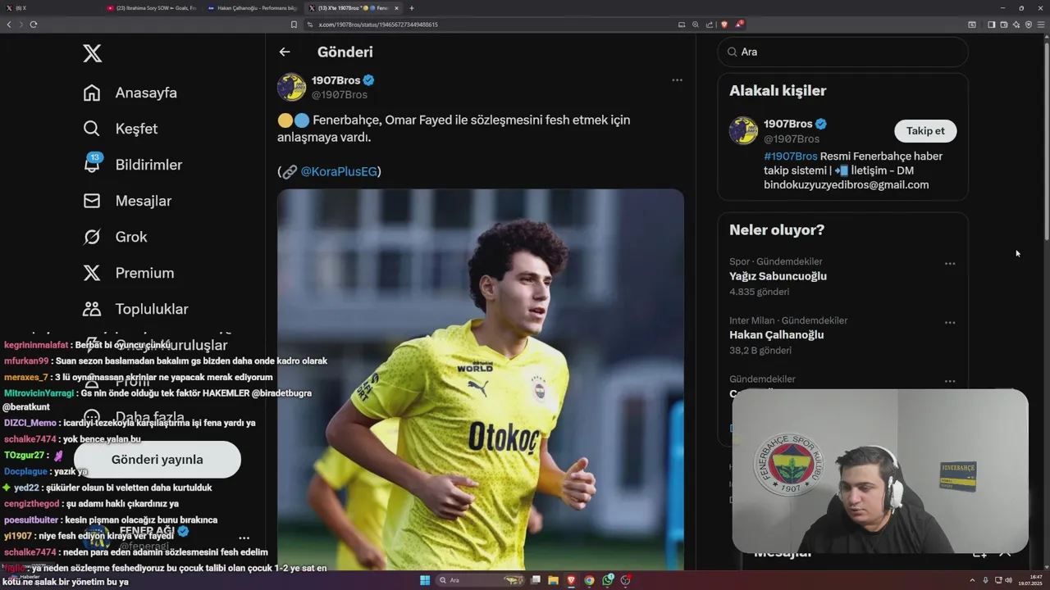Viewport: 1050px width, 590px height.
Task: Reload the page in the browser
Action: [34, 25]
